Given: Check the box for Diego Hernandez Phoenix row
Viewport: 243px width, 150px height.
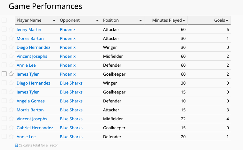Looking at the screenshot, I should pyautogui.click(x=4, y=47).
